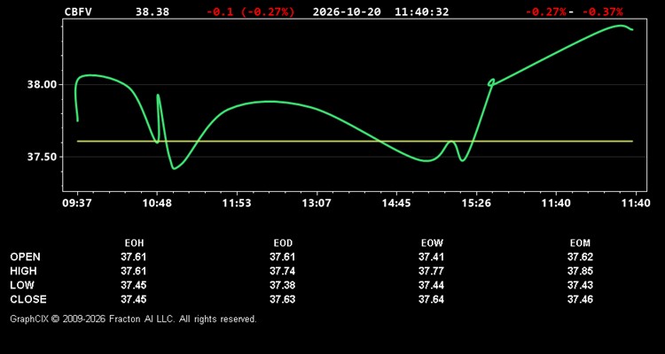Screen dimensions: 665x354
Task: Select the last price 38.38 in header
Action: point(152,12)
